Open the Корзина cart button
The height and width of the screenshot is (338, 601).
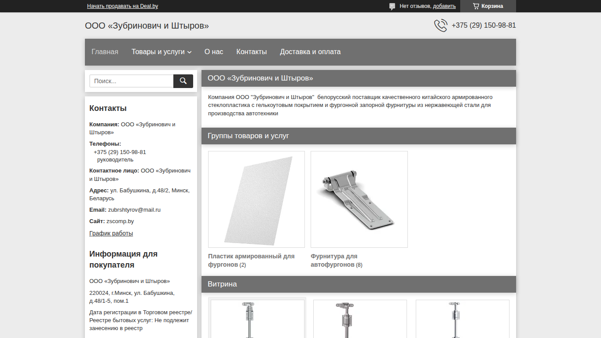488,6
